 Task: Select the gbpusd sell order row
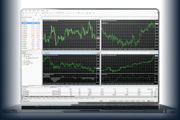click(90, 95)
